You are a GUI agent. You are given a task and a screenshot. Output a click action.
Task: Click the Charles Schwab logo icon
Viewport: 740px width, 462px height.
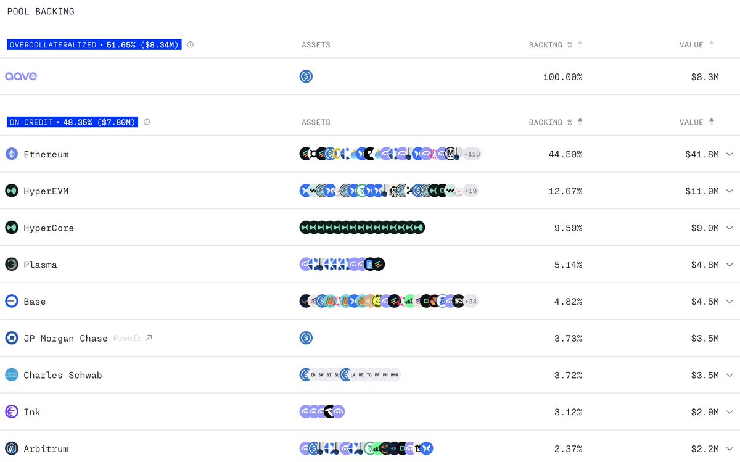[12, 375]
